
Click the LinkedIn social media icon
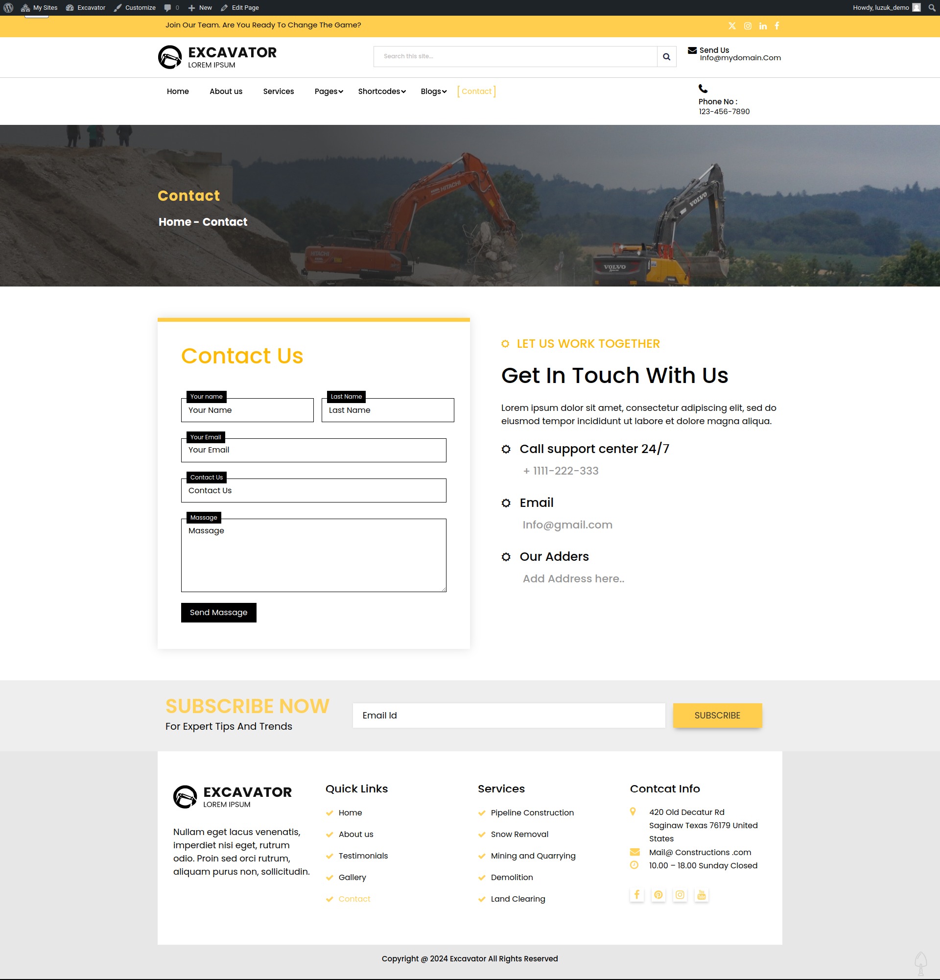click(x=762, y=25)
